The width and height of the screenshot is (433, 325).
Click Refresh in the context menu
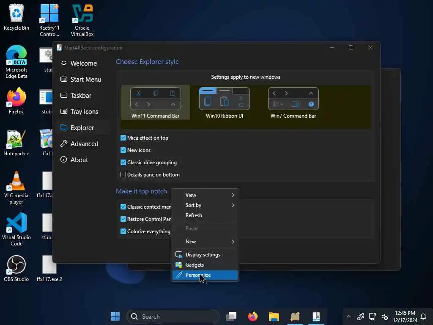pyautogui.click(x=205, y=215)
